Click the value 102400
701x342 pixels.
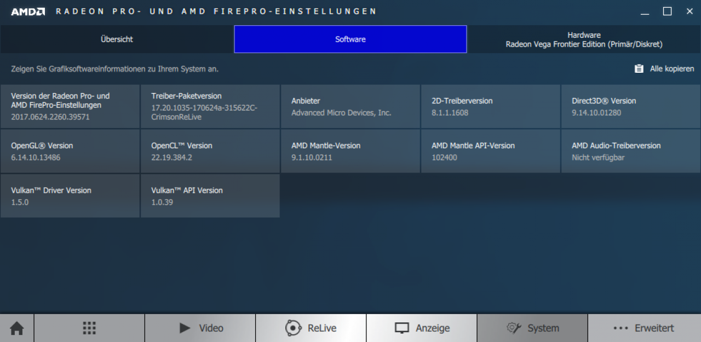444,158
